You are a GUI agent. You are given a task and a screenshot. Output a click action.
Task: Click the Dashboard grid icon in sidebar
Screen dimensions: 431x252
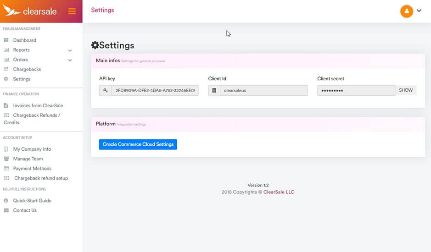(6, 40)
